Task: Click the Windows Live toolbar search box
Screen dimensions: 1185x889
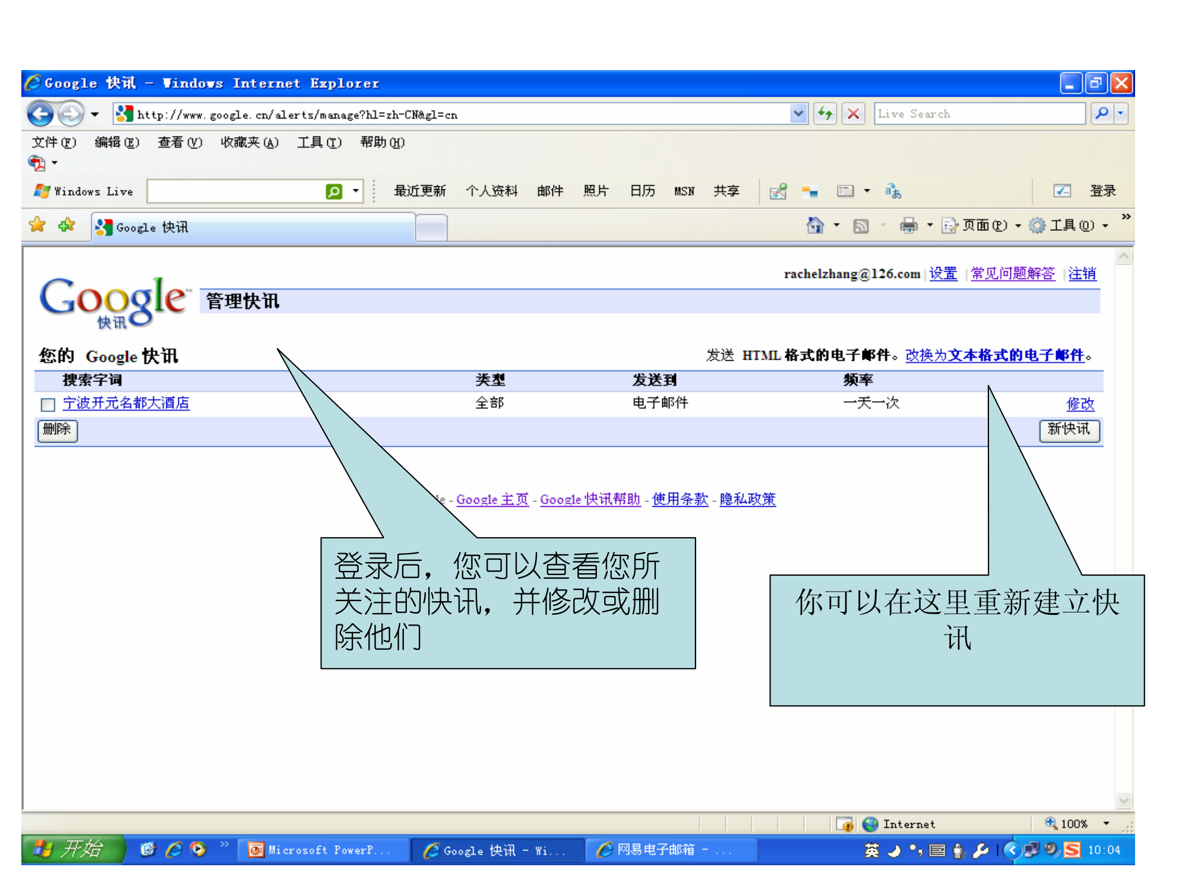Action: click(x=235, y=191)
